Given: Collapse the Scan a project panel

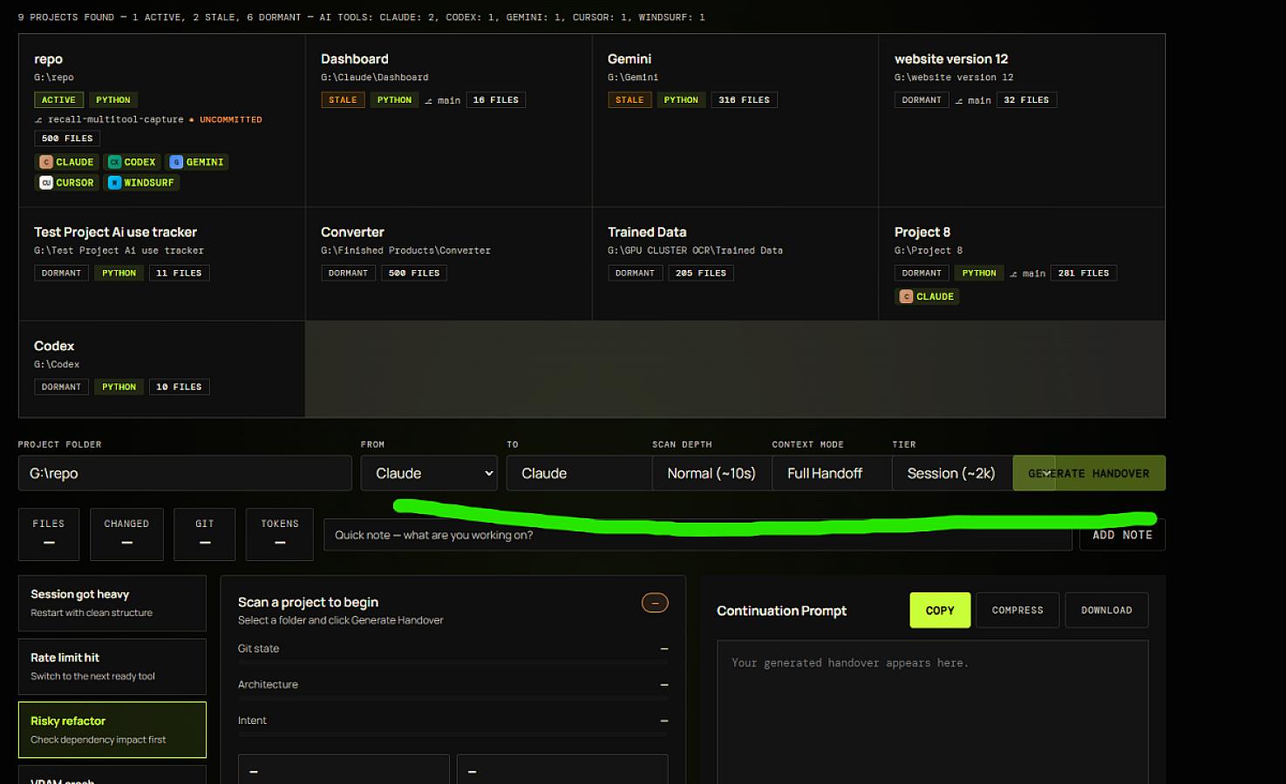Looking at the screenshot, I should 655,603.
